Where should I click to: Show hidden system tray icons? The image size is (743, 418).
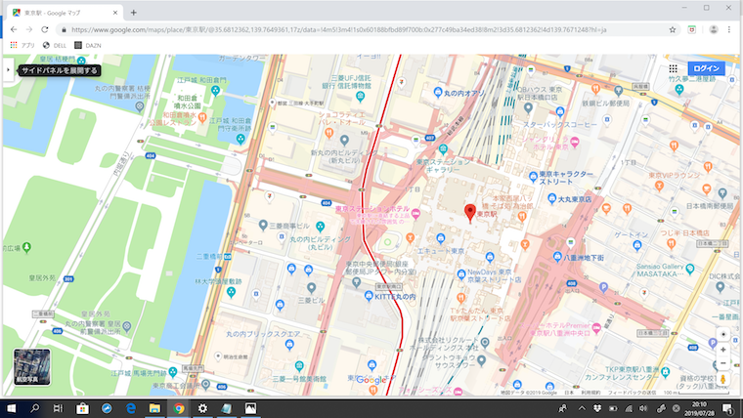[x=582, y=408]
